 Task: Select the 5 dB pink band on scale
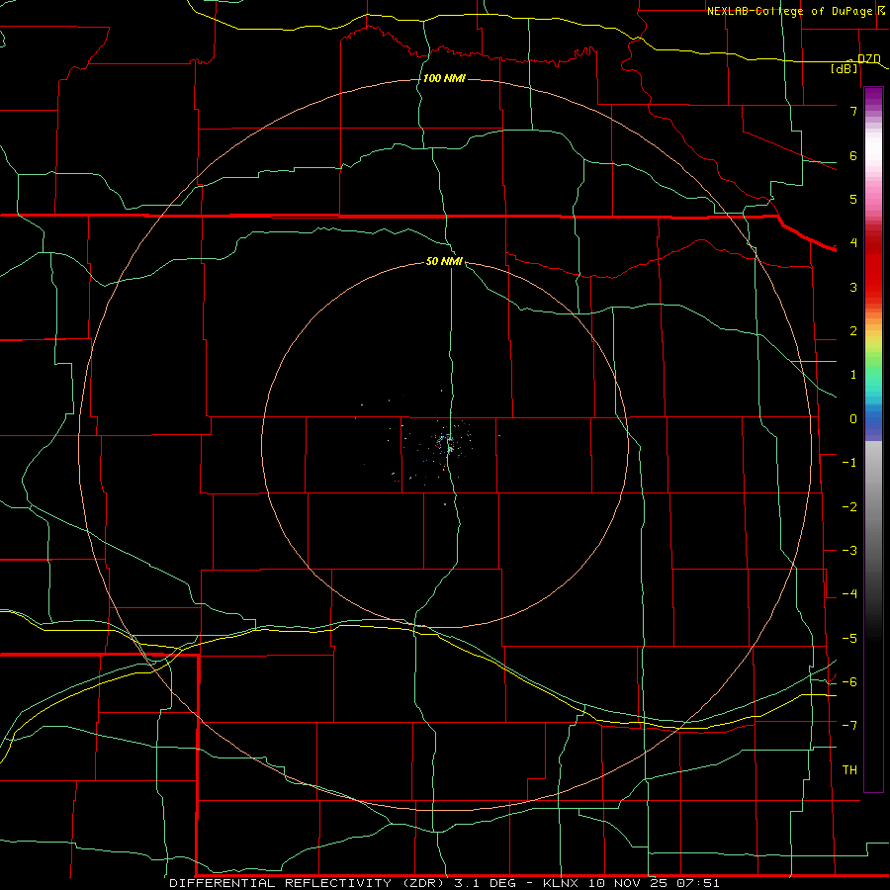pos(873,200)
